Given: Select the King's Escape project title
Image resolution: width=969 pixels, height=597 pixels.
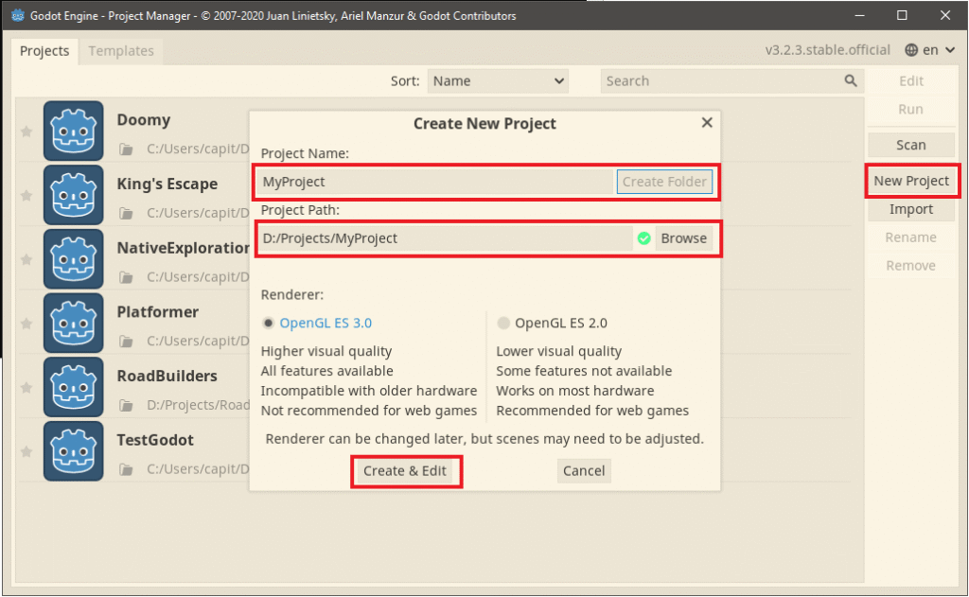Looking at the screenshot, I should point(167,184).
